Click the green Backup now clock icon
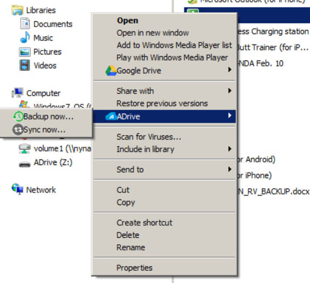The image size is (310, 283). coord(18,116)
